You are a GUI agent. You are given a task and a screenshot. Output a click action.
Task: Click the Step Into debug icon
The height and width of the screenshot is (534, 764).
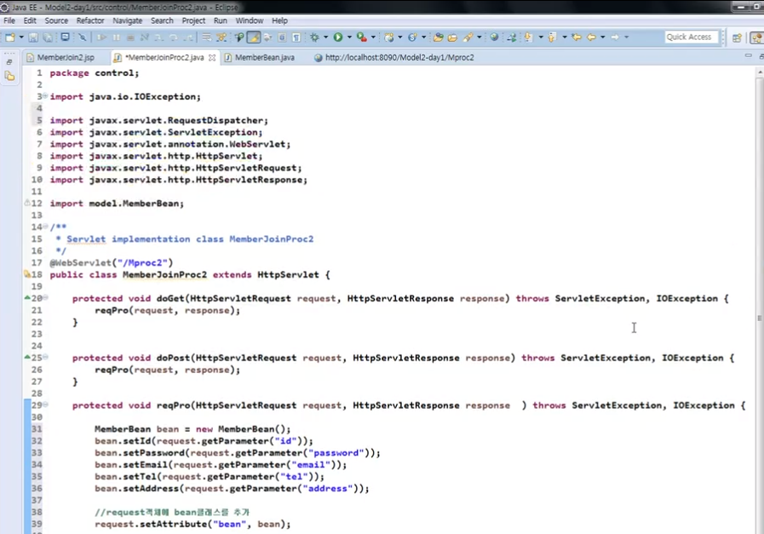[158, 37]
